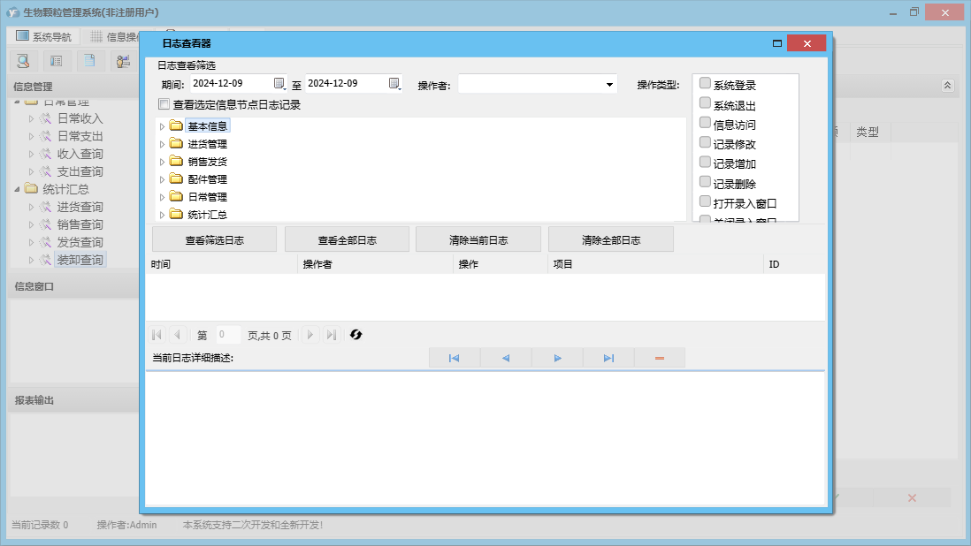This screenshot has height=546, width=971.
Task: Click the 操作者 column header
Action: coord(375,264)
